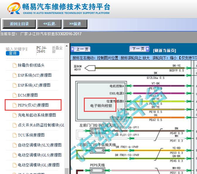Open 电动空调模块(GL)原理图 entry
Screen dimensions: 197x174
pos(39,165)
